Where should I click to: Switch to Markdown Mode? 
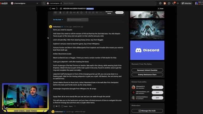tap(109, 12)
